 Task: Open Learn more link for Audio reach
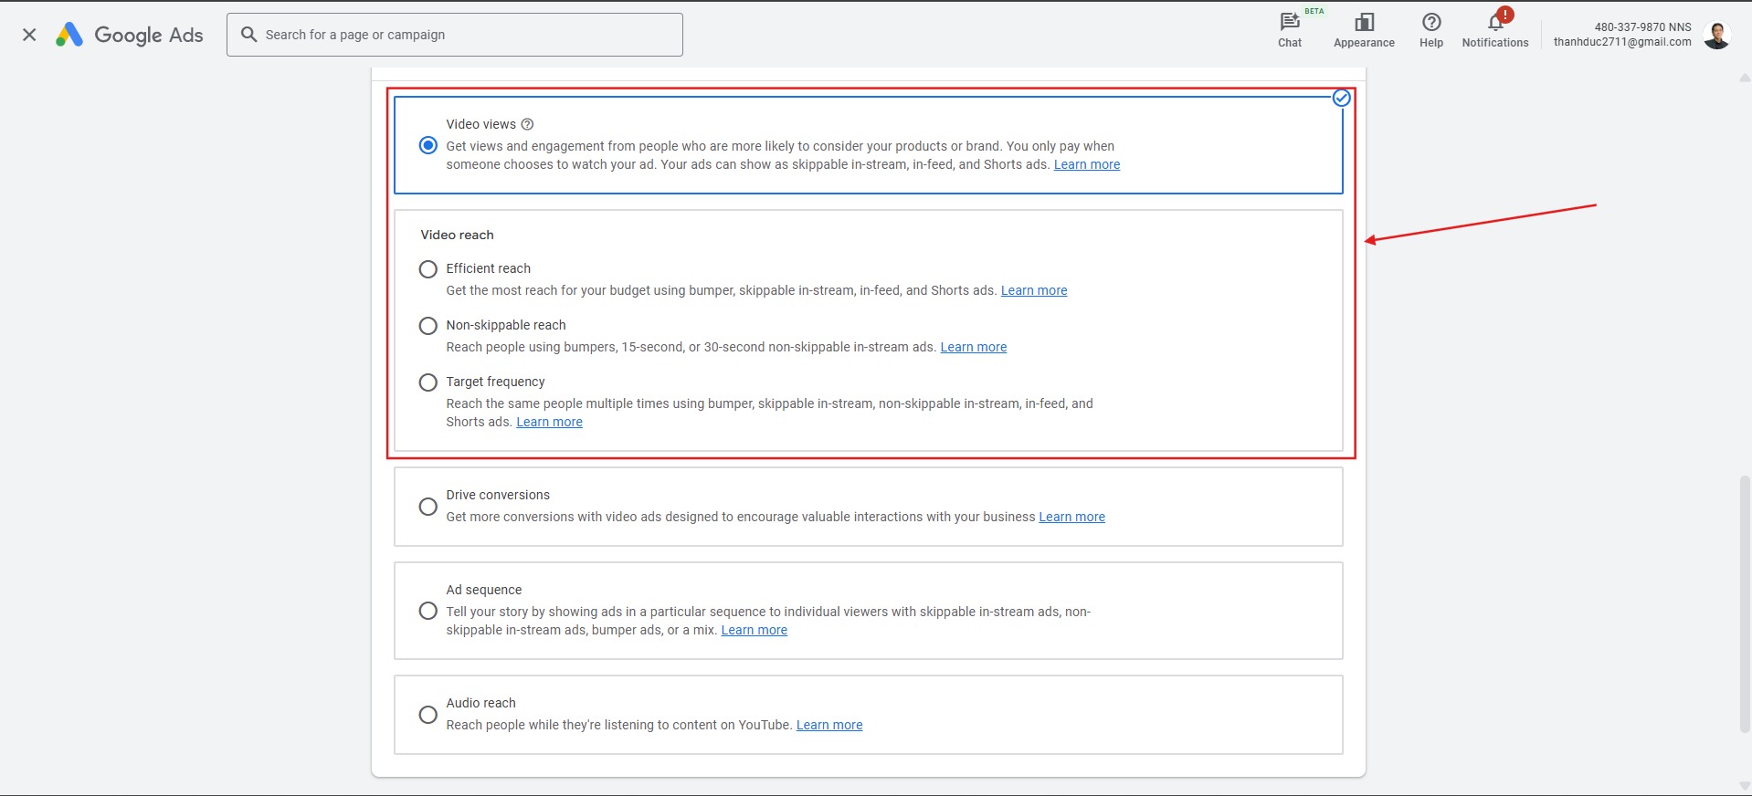829,726
